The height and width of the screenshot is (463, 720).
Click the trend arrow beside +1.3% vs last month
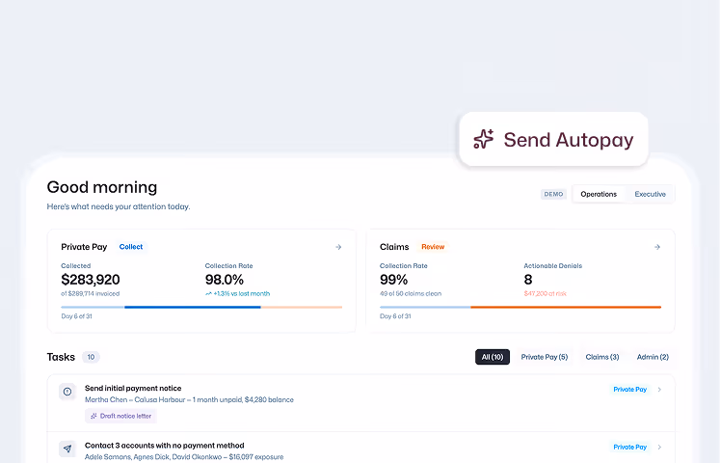pos(208,293)
